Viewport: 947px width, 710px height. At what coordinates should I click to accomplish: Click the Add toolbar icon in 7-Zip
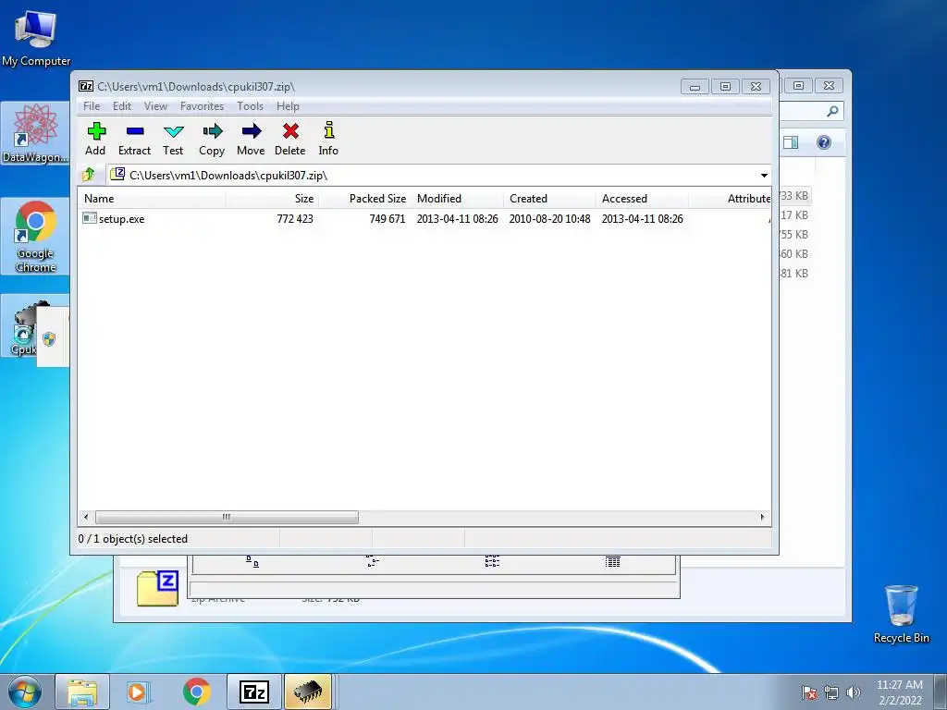click(x=95, y=139)
